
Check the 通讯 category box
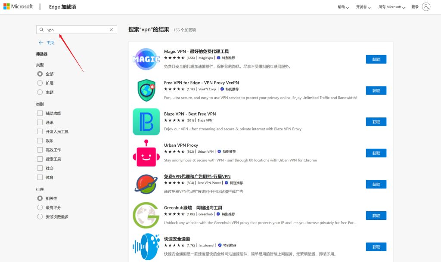[x=40, y=123]
